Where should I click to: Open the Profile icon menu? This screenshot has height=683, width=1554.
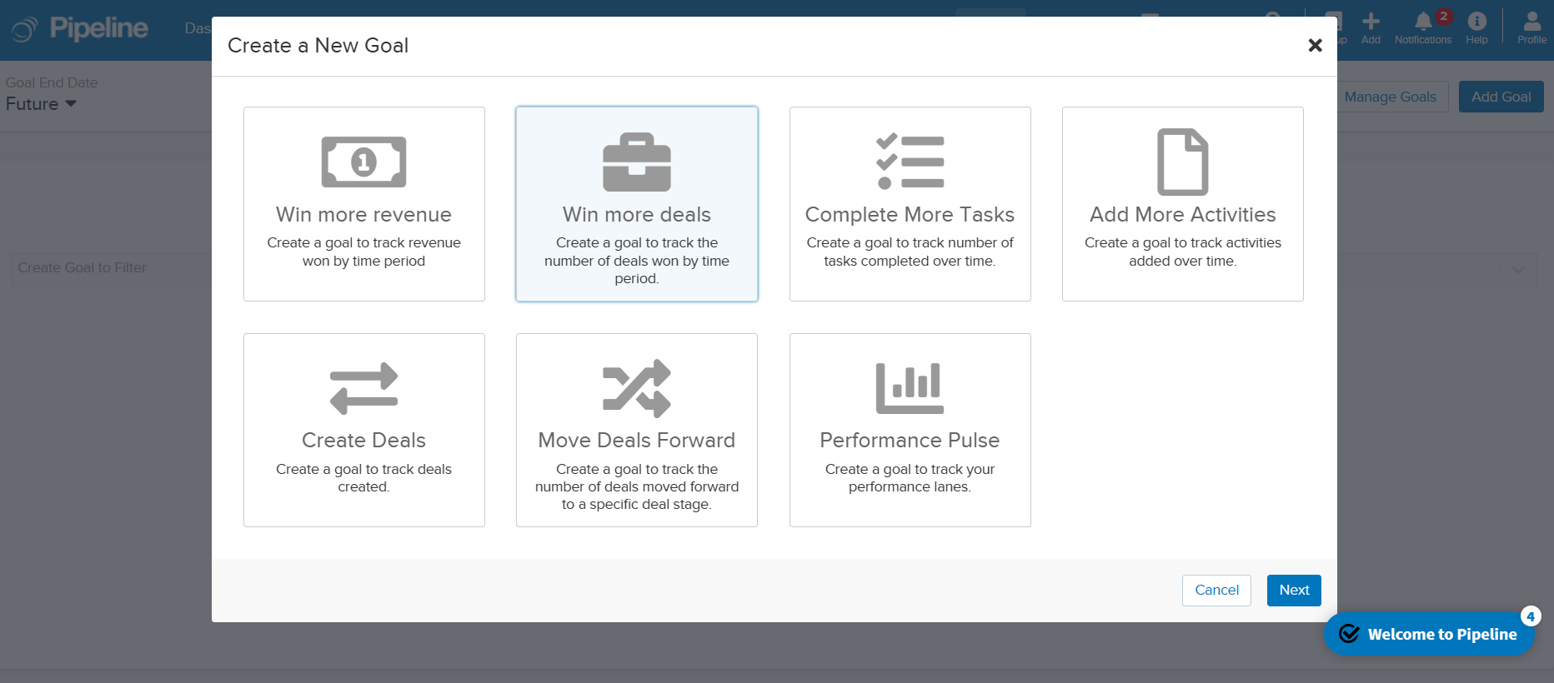tap(1531, 25)
